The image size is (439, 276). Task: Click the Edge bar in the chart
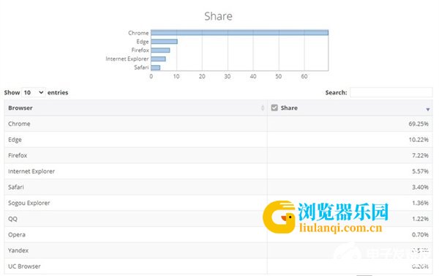164,42
